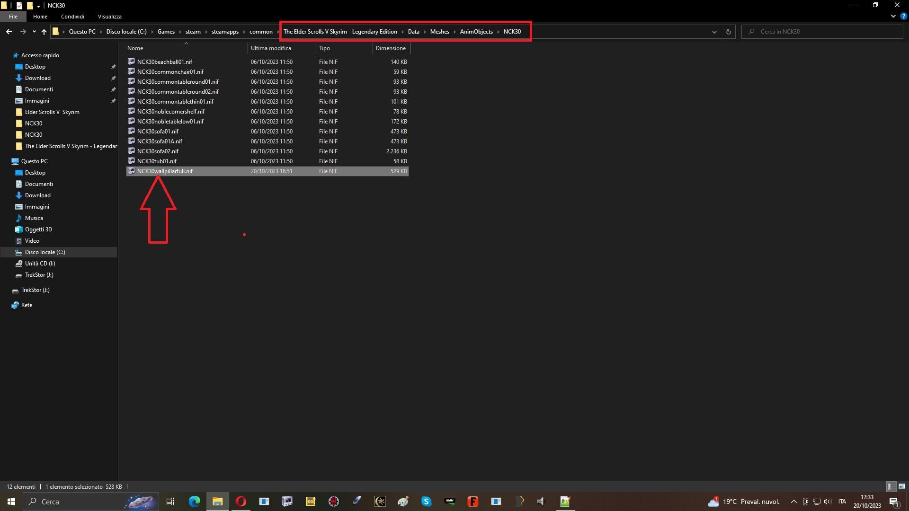Select NCK30sofa01.nif file
909x511 pixels.
point(267,132)
